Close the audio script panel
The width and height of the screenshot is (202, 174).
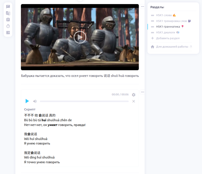(133, 101)
